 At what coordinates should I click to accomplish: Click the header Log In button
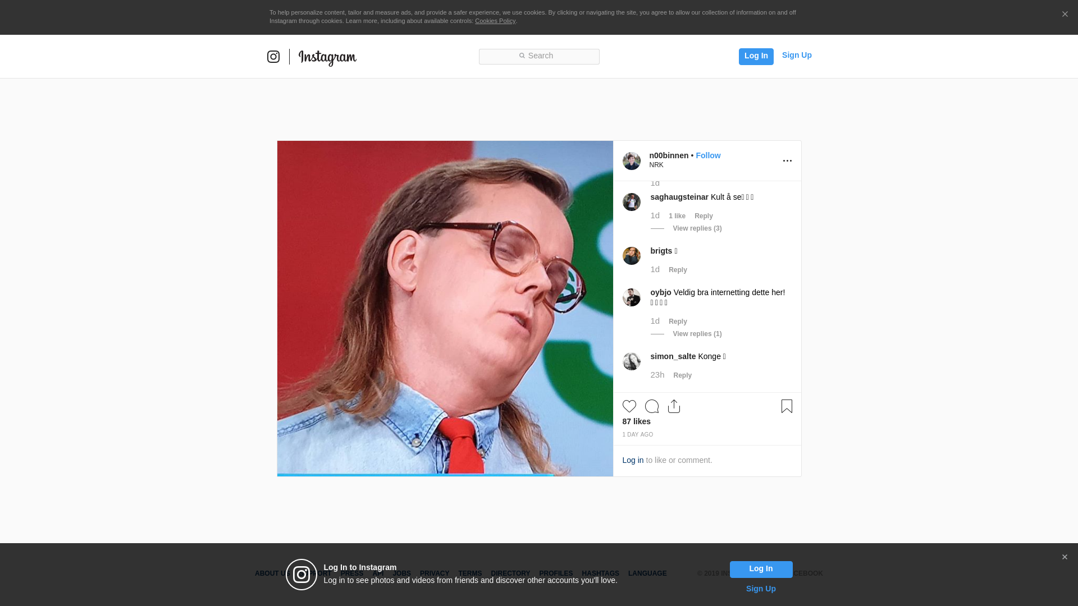(756, 56)
